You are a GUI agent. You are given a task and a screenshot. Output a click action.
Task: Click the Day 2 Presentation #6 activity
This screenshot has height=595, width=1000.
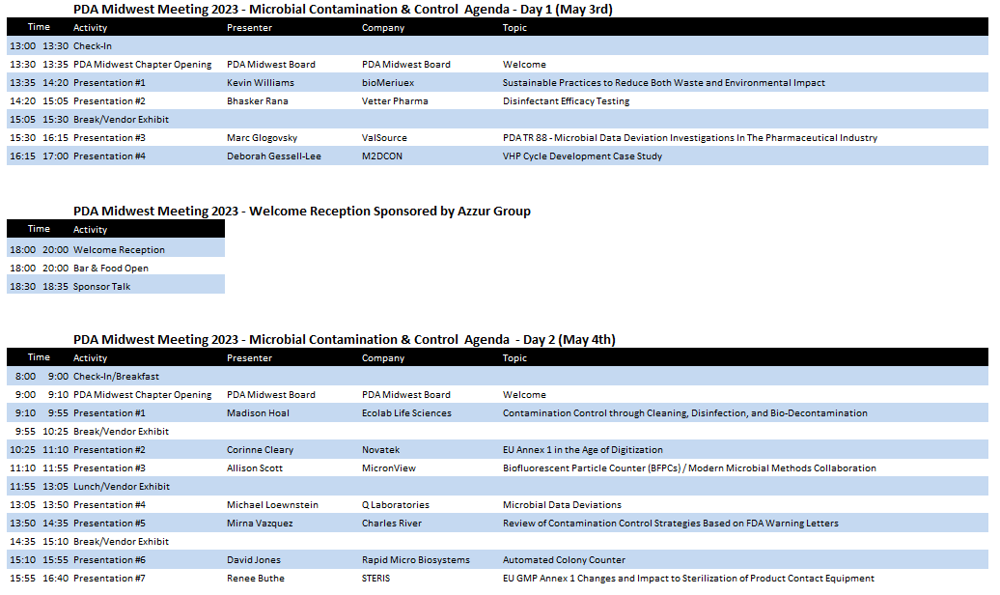pyautogui.click(x=109, y=560)
